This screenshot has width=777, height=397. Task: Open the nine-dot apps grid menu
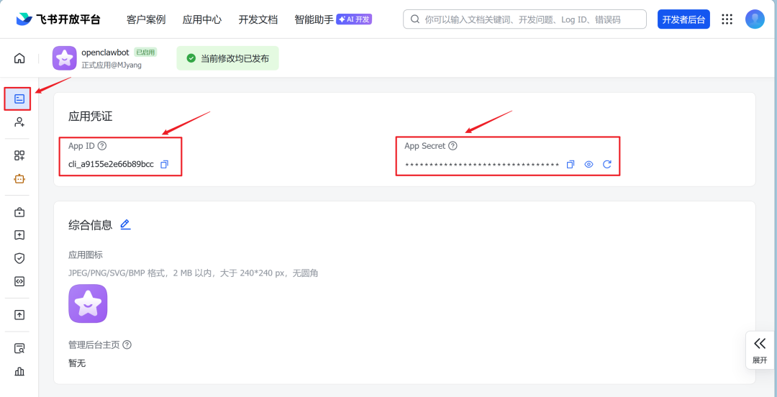[x=727, y=19]
